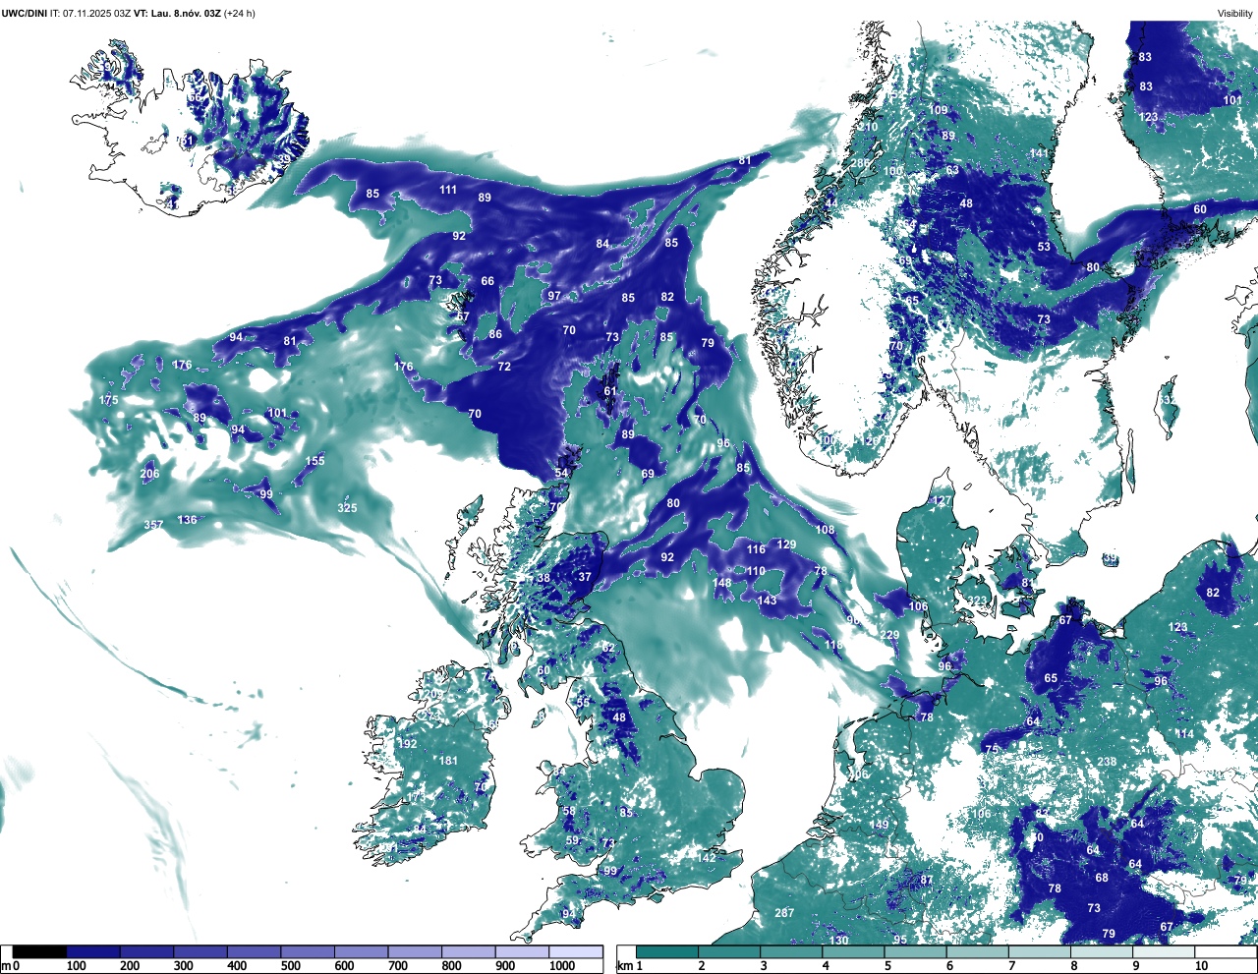Pick the palest 9–10 km legend segment

pyautogui.click(x=1165, y=952)
